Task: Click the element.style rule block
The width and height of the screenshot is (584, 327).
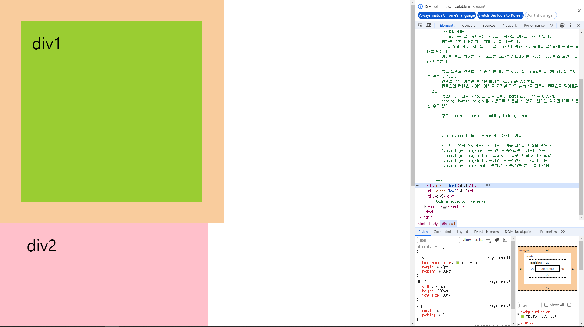Action: point(464,249)
